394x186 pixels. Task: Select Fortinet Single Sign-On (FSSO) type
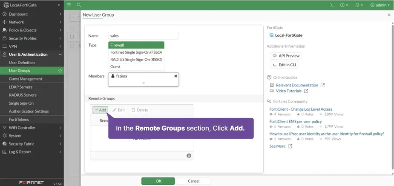136,52
